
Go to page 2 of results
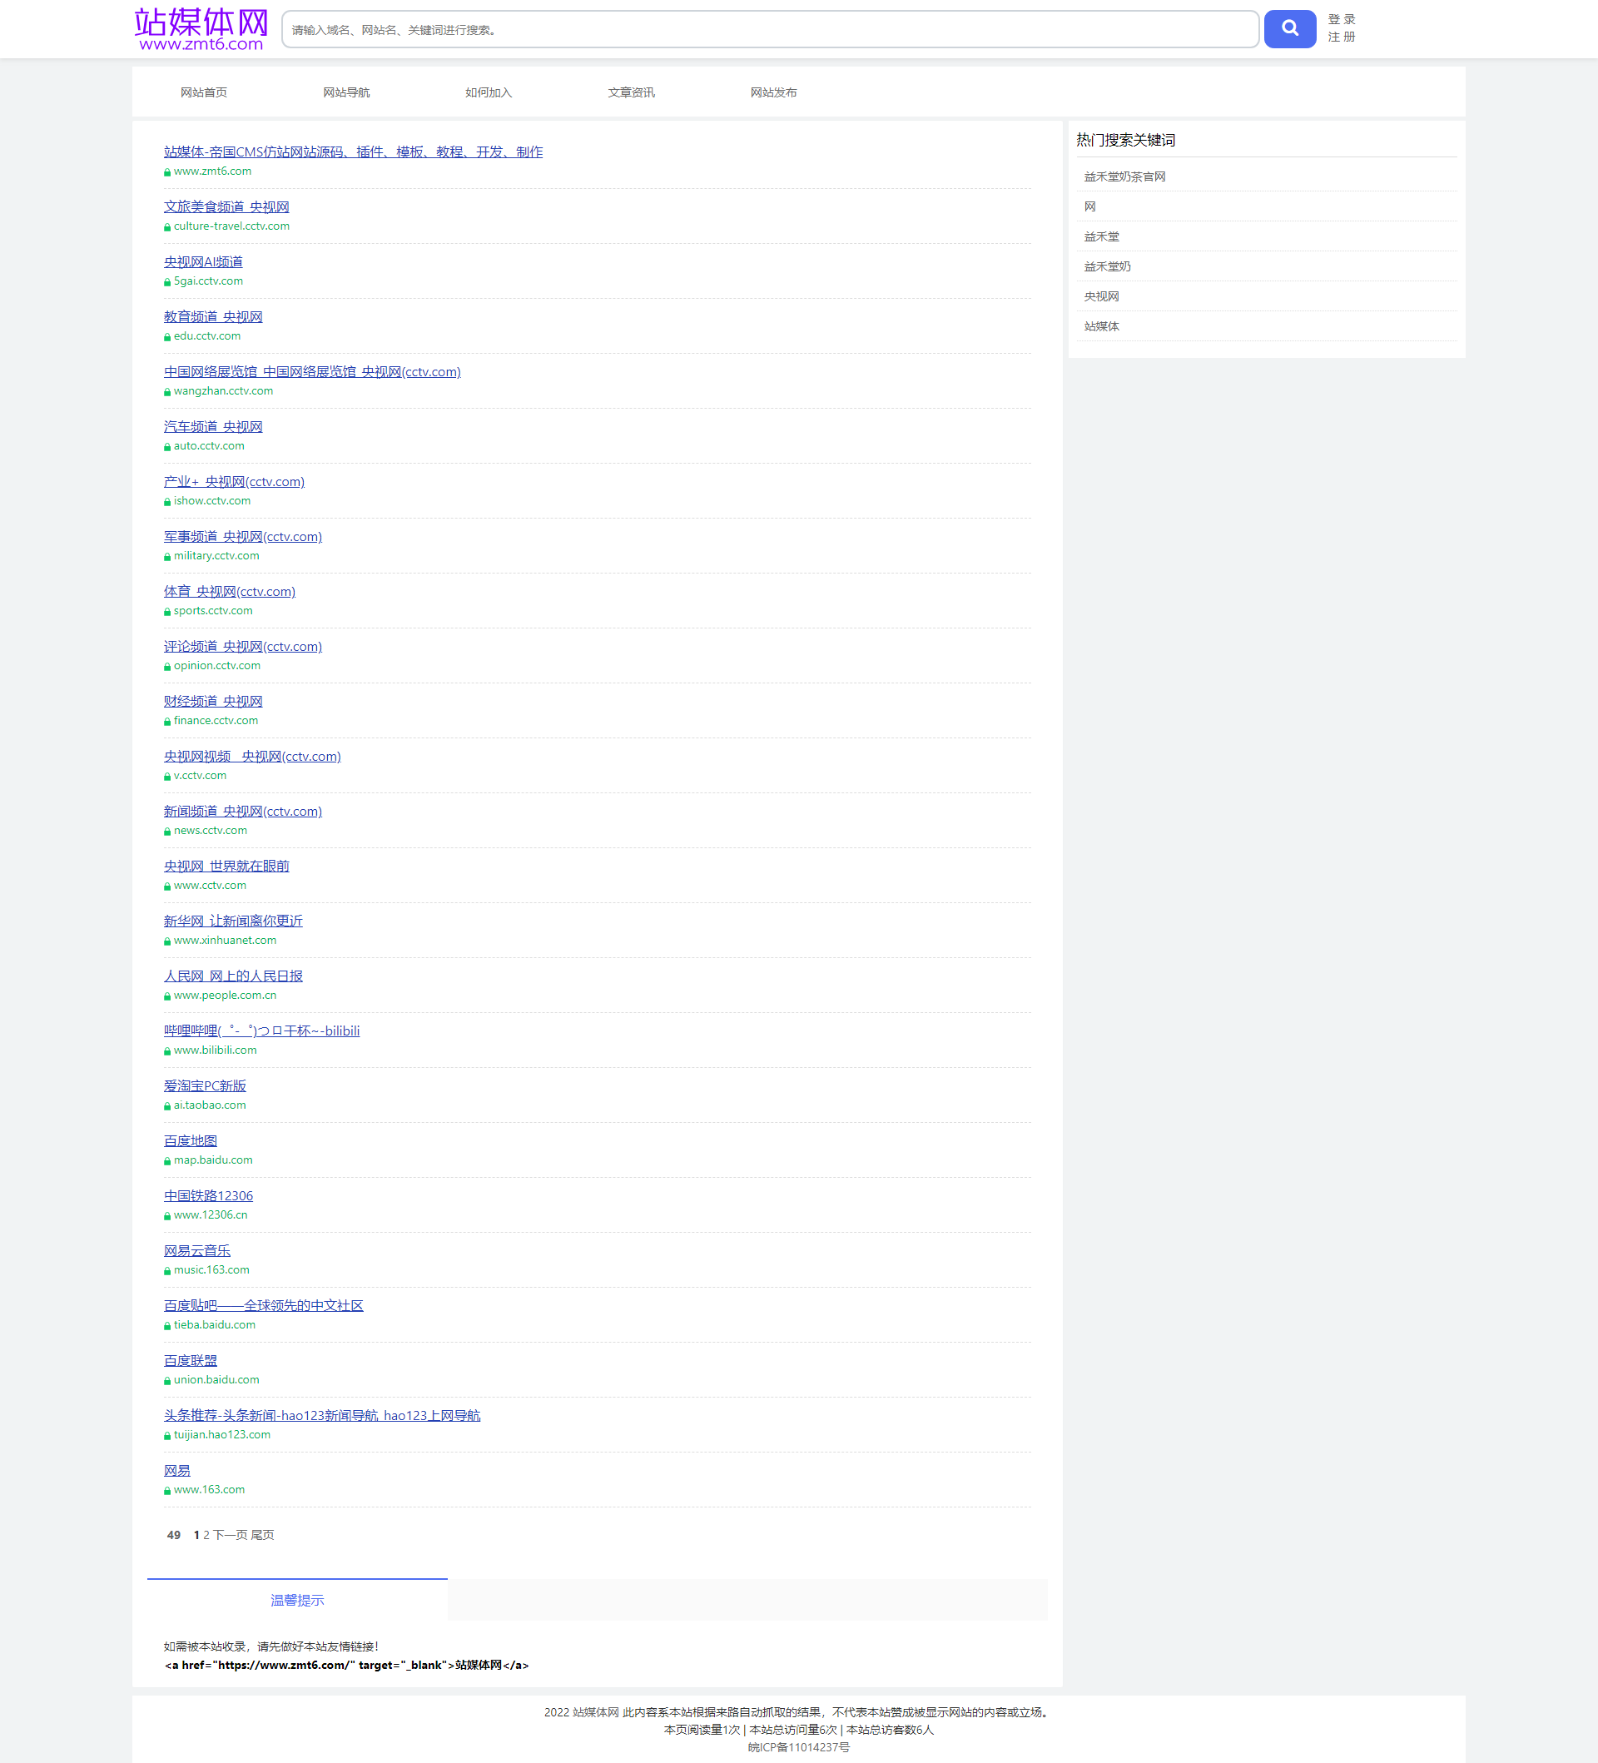[x=206, y=1535]
